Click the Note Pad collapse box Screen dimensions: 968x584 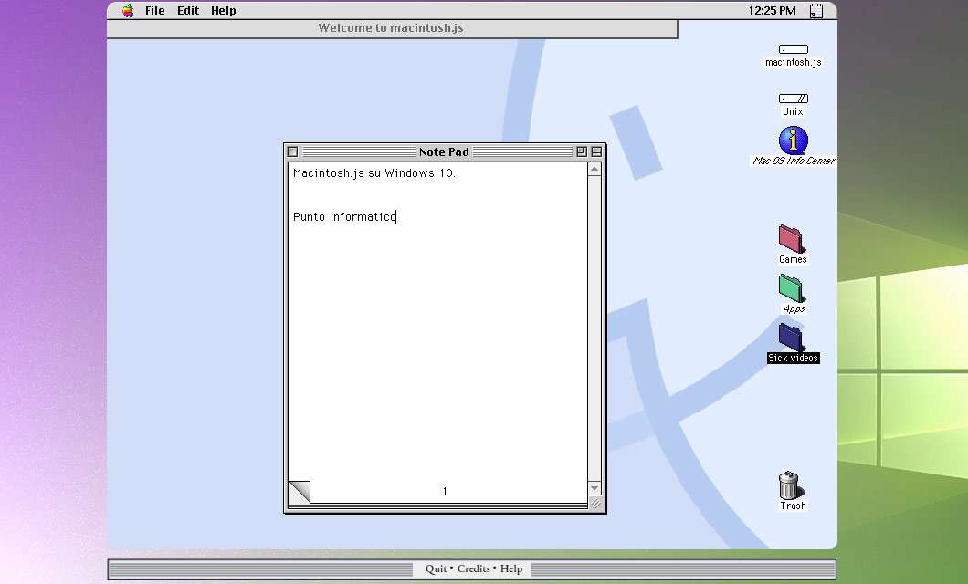point(596,151)
